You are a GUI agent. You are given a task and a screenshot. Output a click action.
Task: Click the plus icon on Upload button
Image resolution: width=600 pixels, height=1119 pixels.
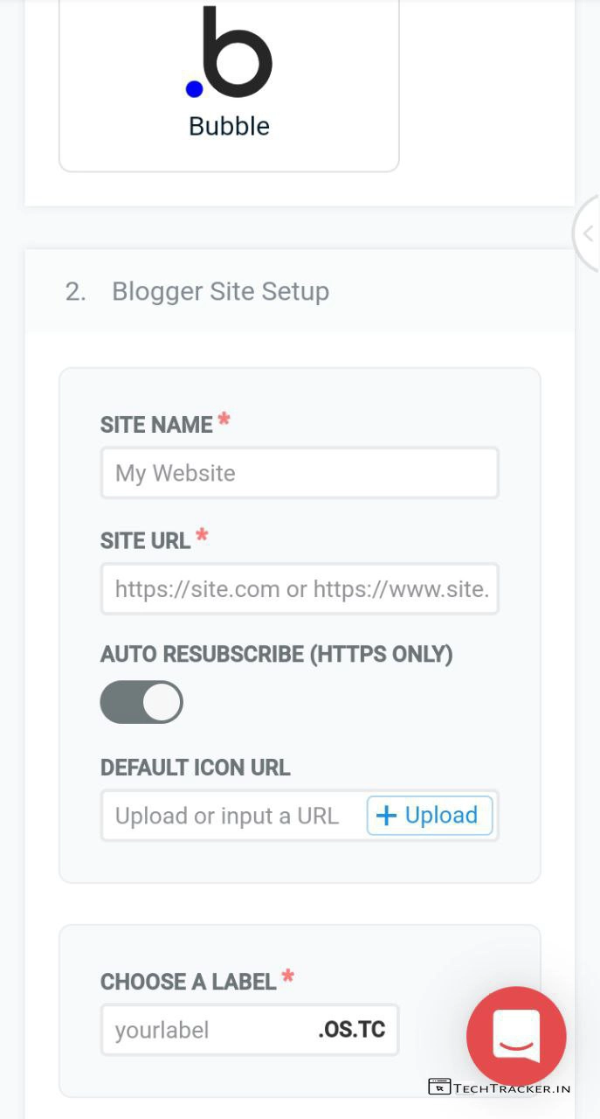click(386, 816)
